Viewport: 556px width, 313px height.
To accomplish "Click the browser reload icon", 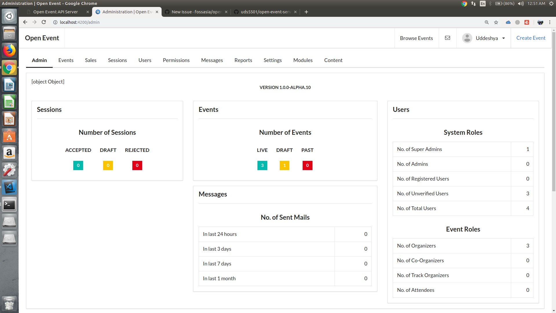I will pyautogui.click(x=44, y=22).
